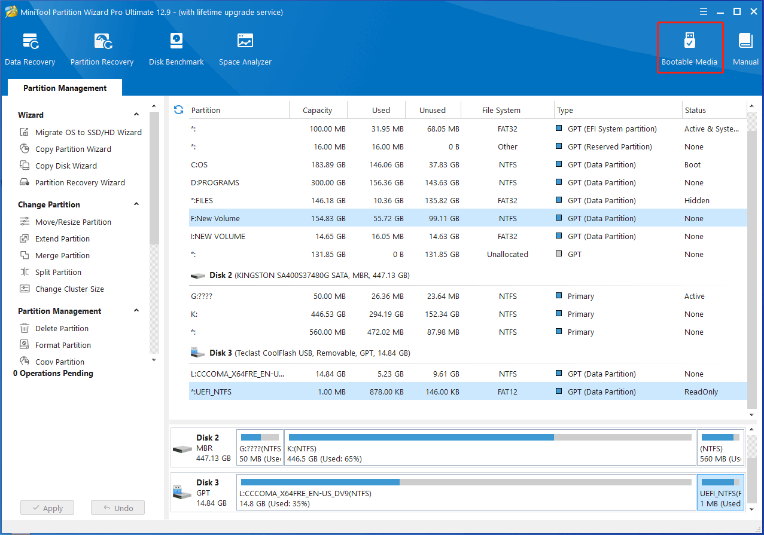
Task: Select the D:PROGRAMS partition row
Action: point(468,182)
